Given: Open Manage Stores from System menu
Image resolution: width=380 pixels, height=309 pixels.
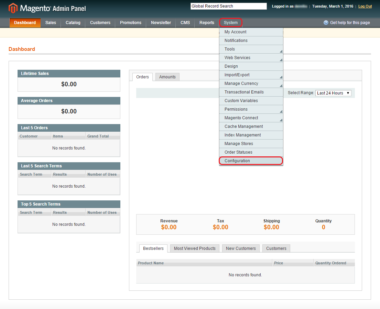Looking at the screenshot, I should [251, 144].
